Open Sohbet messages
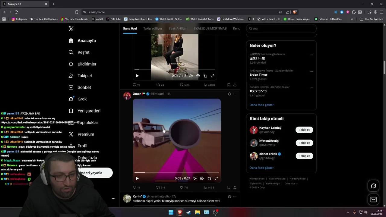The width and height of the screenshot is (386, 217). click(x=80, y=87)
